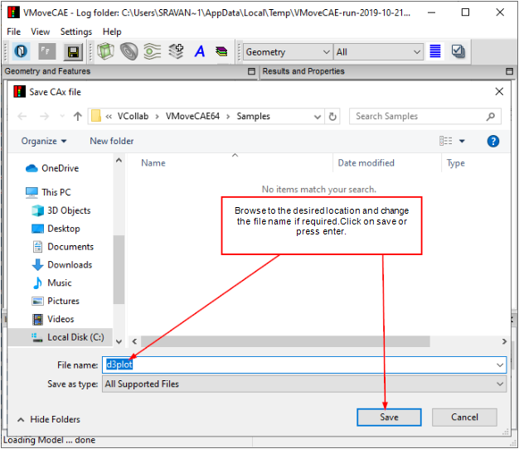Click the blue letter A icon
Viewport: 519px width, 449px height.
pyautogui.click(x=200, y=51)
